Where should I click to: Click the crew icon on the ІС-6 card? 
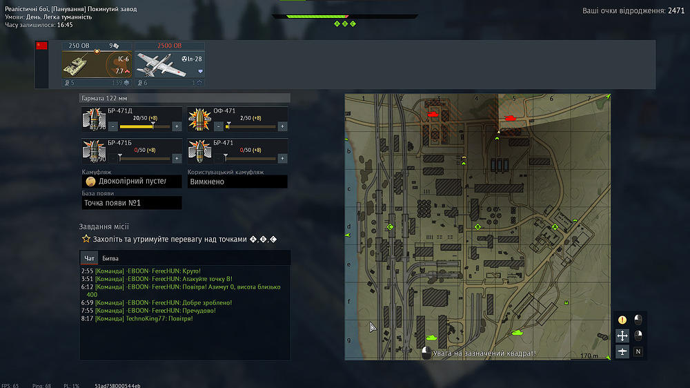click(67, 83)
